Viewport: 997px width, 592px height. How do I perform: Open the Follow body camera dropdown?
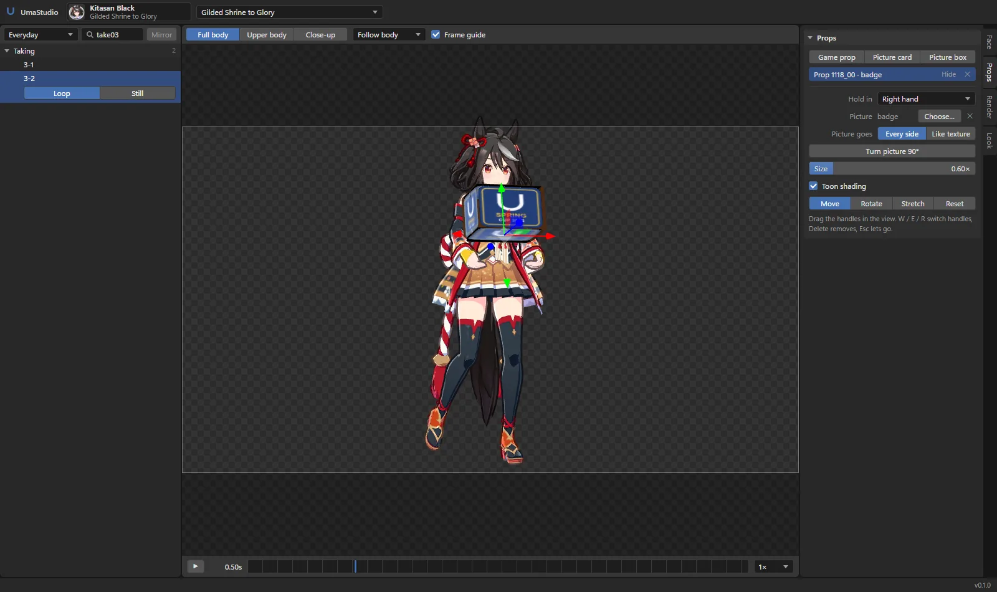389,35
